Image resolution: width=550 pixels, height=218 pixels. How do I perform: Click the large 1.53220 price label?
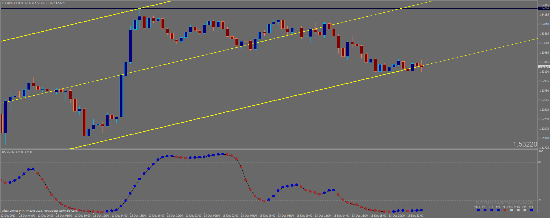pos(525,144)
